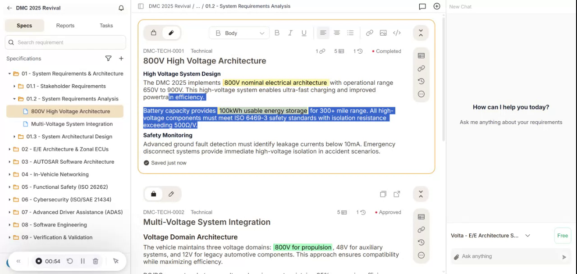Screen dimensions: 577x274
Task: Switch to the Reports tab
Action: [x=65, y=26]
